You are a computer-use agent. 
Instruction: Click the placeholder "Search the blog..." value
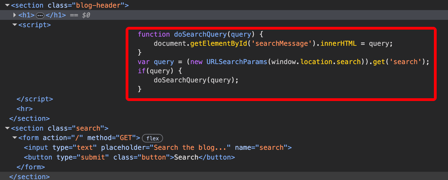[x=192, y=148]
